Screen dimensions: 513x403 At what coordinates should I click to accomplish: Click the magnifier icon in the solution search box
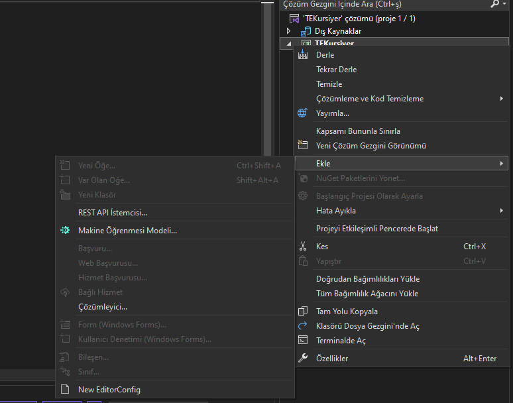(x=494, y=4)
